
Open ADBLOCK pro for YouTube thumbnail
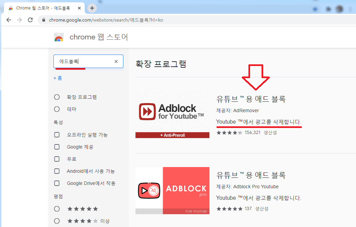pyautogui.click(x=172, y=191)
